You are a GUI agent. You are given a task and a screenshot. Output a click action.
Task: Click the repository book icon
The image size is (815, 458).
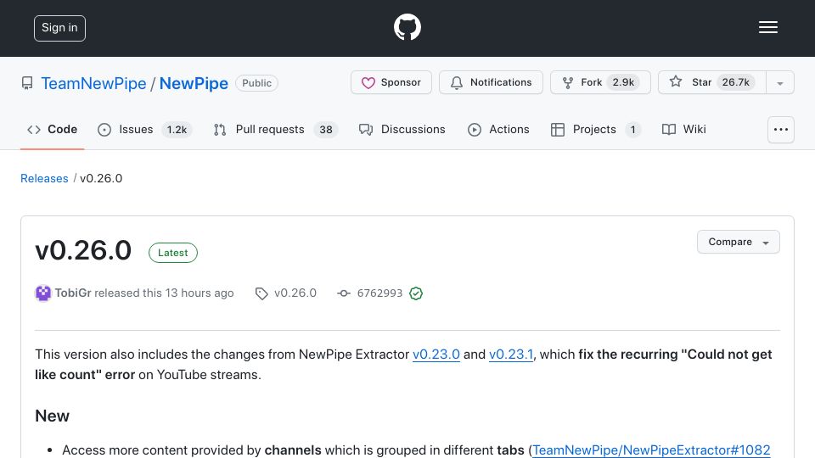click(x=27, y=83)
